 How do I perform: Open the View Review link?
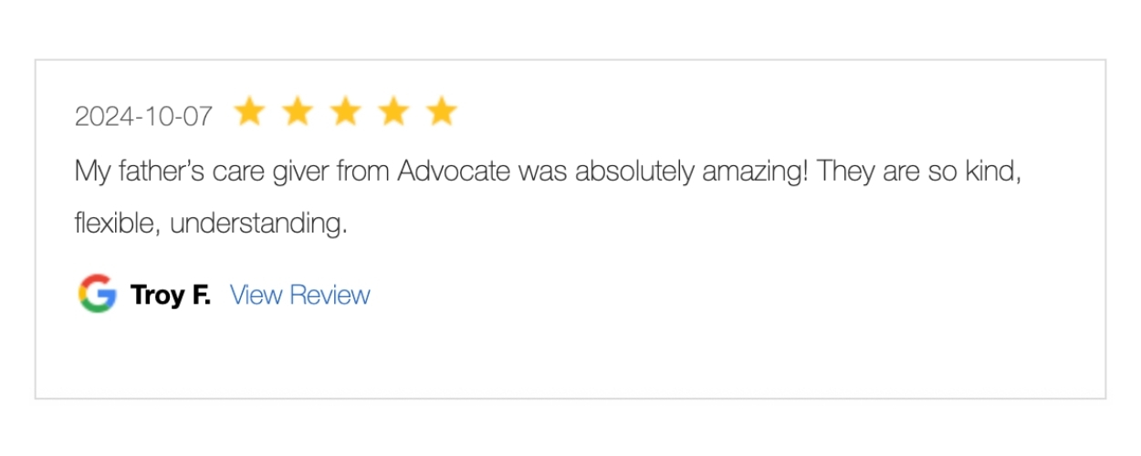pos(300,295)
